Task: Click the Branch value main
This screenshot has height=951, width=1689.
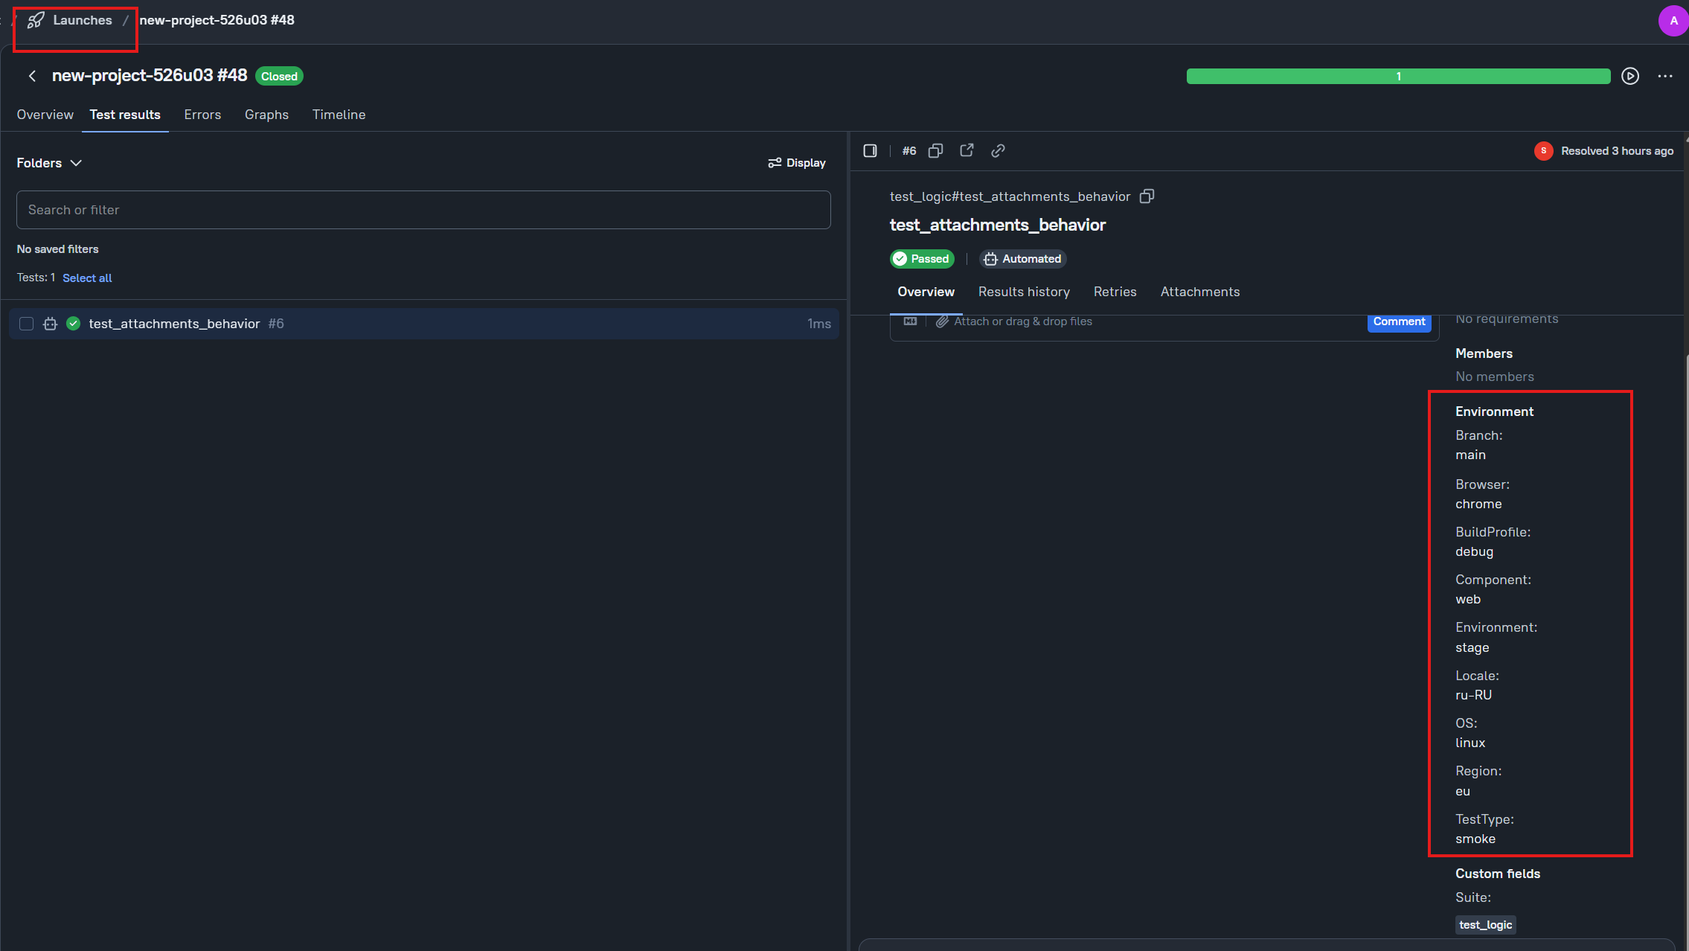Action: [x=1470, y=455]
